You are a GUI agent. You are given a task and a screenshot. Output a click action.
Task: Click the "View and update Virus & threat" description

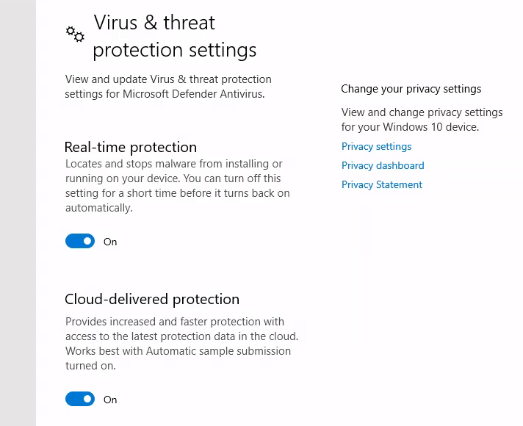coord(168,87)
